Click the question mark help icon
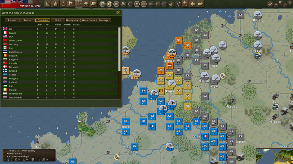This screenshot has height=164, width=293. coord(276,5)
